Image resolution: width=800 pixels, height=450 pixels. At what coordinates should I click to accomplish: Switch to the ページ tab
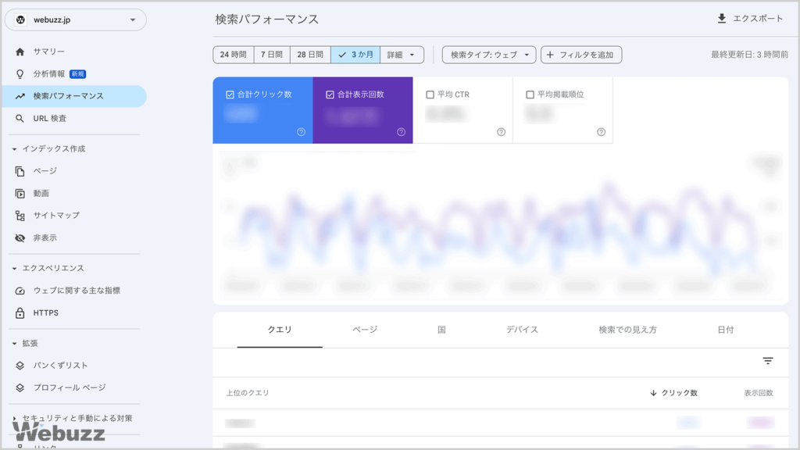(x=365, y=330)
